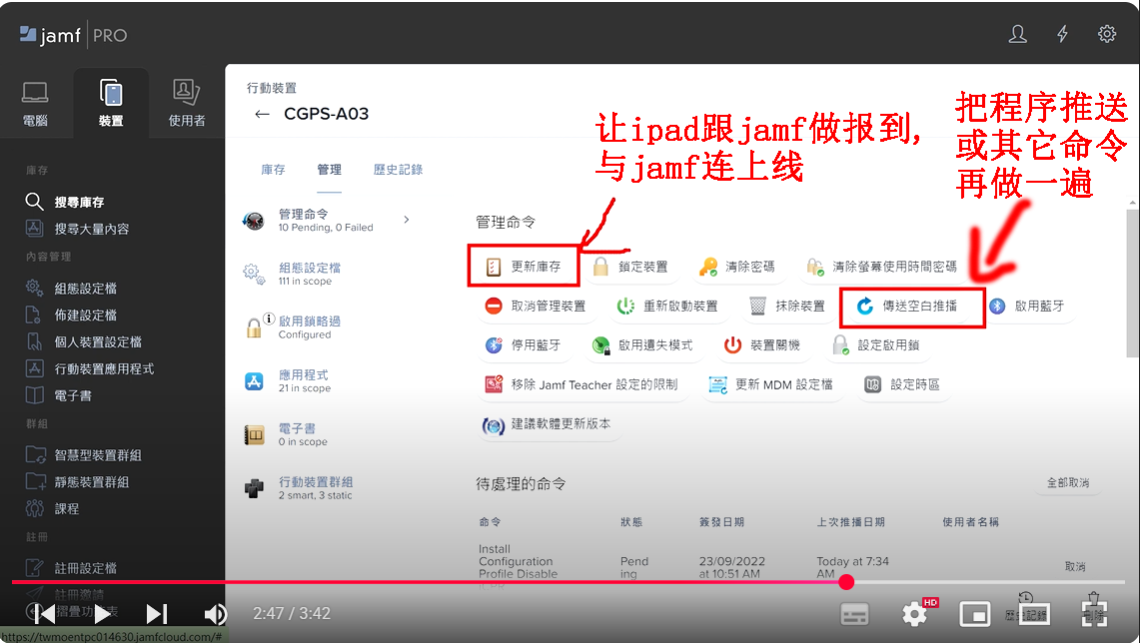Switch to miniplayer mode
Screen dimensions: 1140x643
click(x=975, y=615)
